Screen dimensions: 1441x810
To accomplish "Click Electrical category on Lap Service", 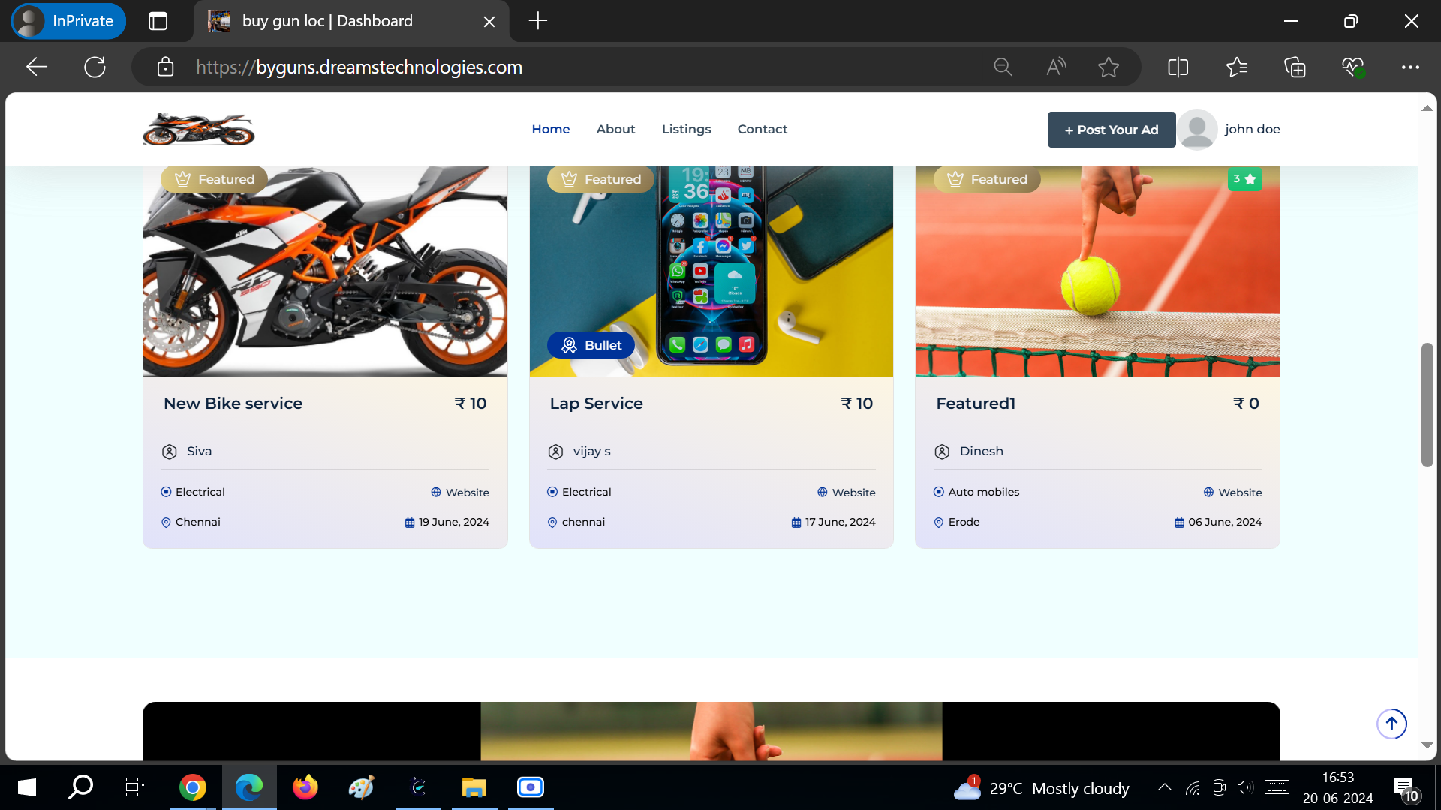I will (x=586, y=492).
